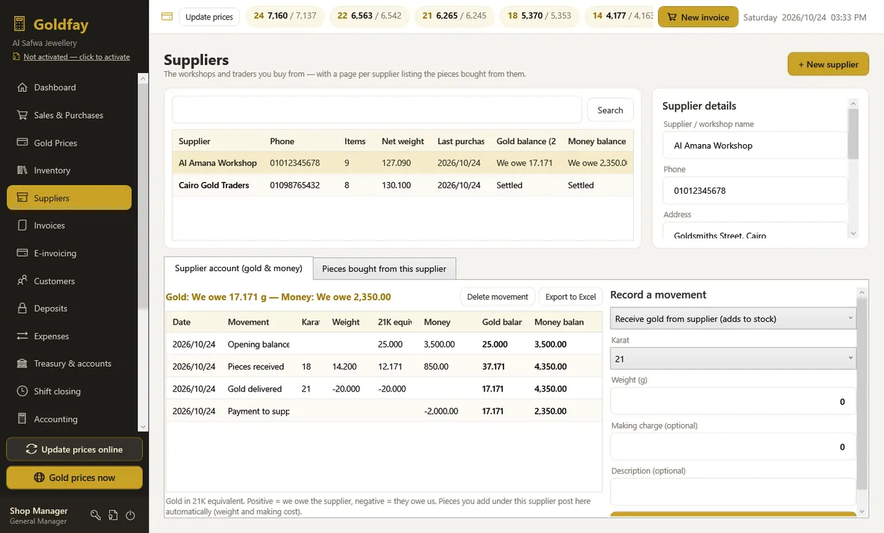884x533 pixels.
Task: Open the Dashboard sidebar item
Action: coord(69,88)
